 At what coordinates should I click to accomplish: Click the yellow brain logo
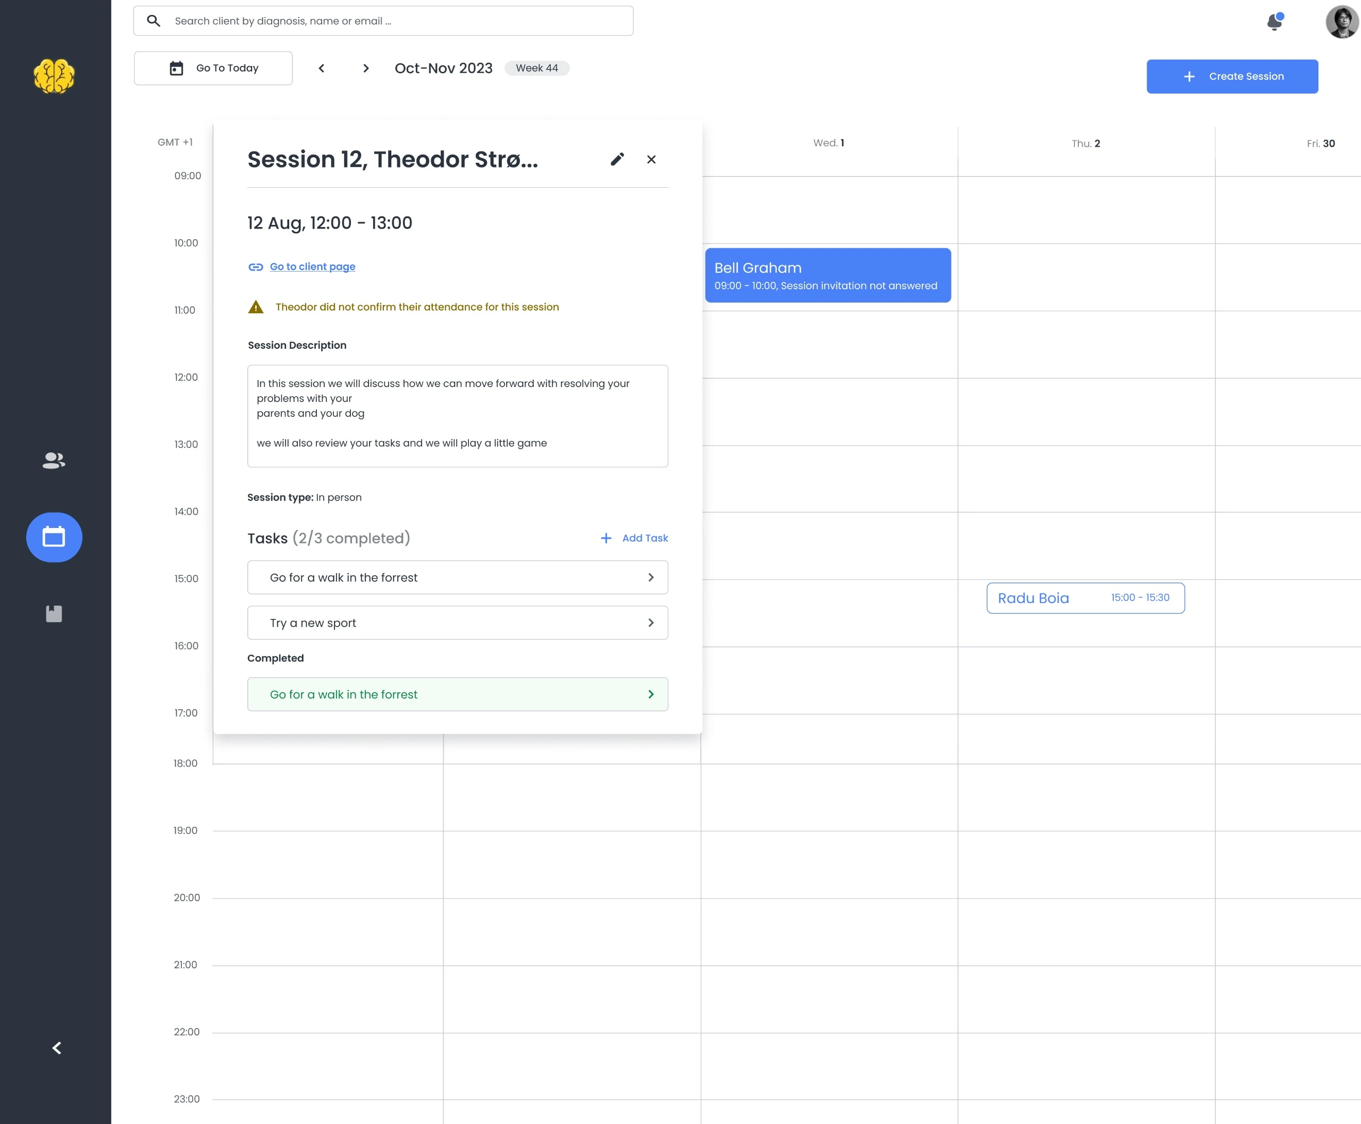[54, 77]
